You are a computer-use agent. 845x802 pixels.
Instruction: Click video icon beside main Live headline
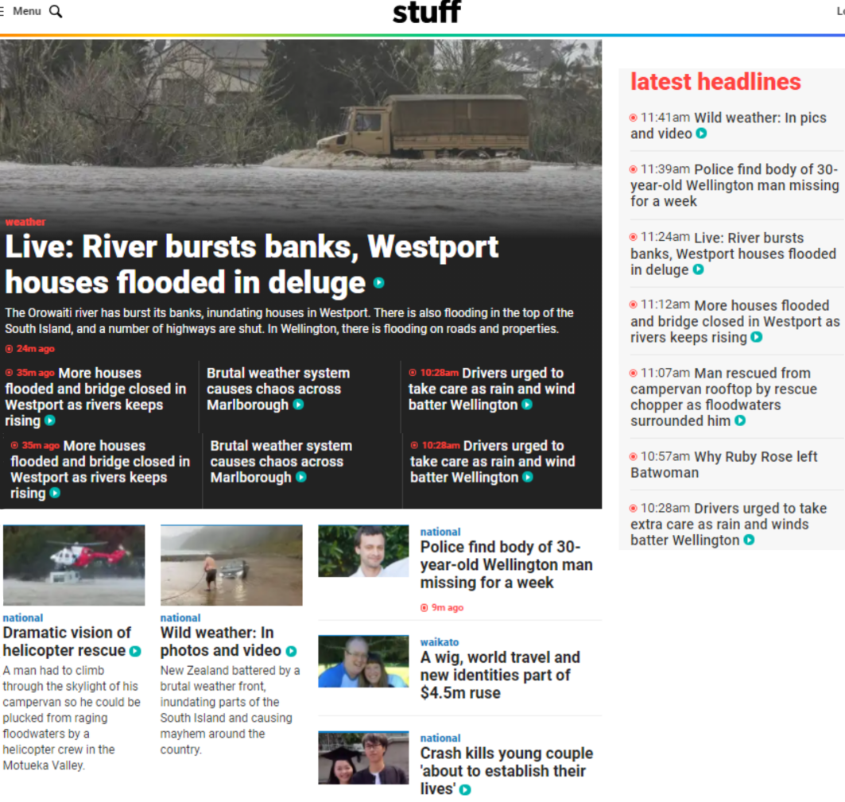[379, 283]
